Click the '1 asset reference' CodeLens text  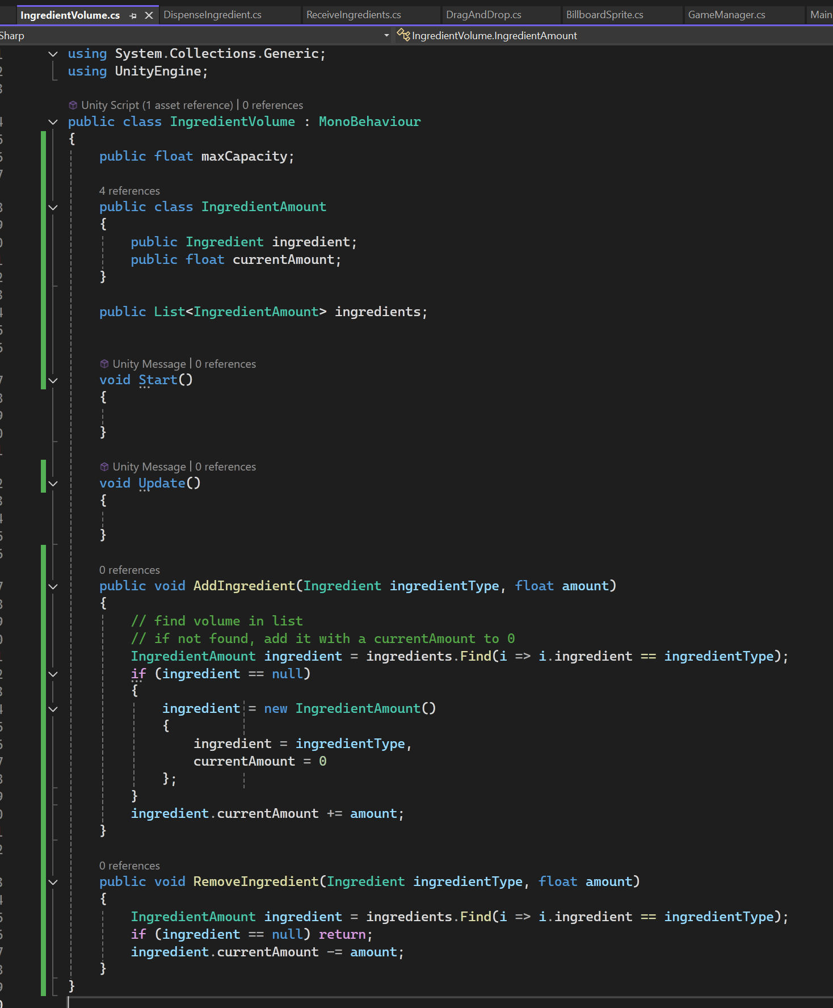pos(188,105)
